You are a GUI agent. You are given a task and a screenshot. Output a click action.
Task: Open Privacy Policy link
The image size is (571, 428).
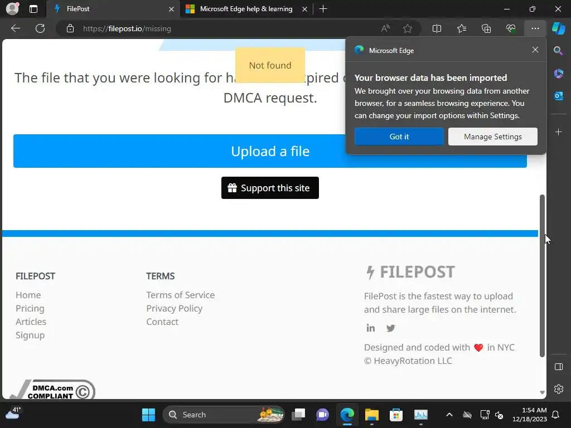174,308
